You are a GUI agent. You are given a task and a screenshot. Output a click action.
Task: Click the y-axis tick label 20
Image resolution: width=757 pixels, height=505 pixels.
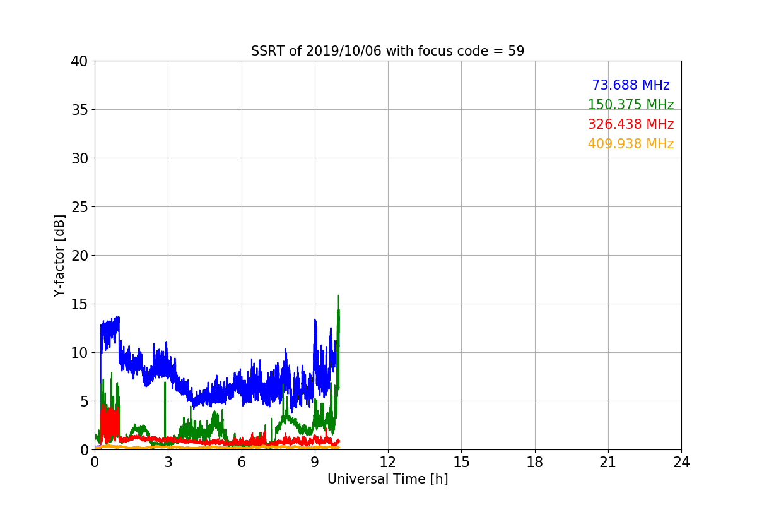[x=79, y=256]
